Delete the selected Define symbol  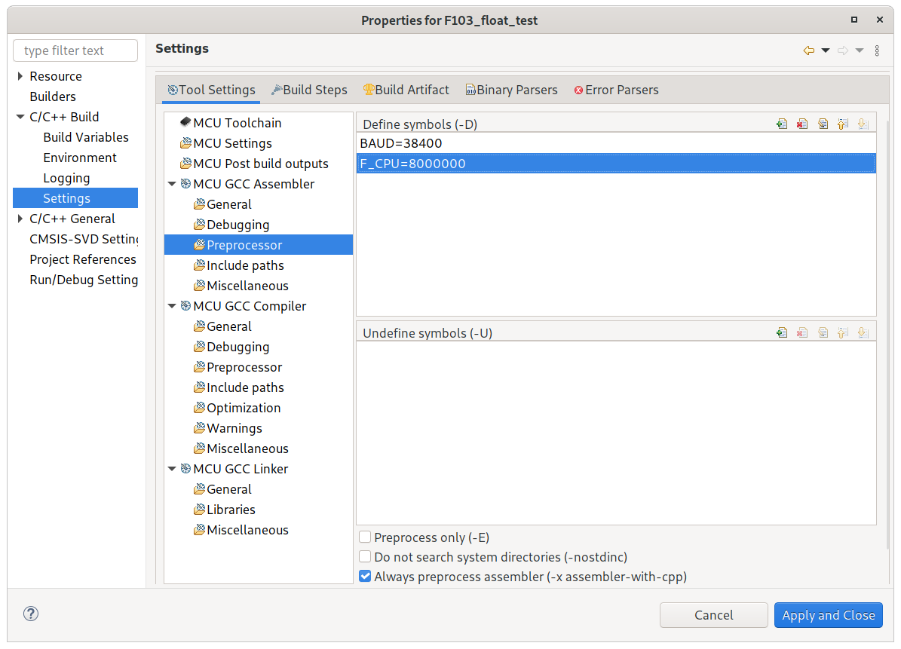pyautogui.click(x=802, y=124)
